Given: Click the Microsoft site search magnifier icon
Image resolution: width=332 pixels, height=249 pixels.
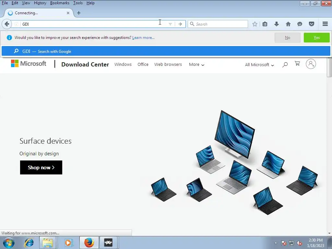Looking at the screenshot, I should (285, 65).
